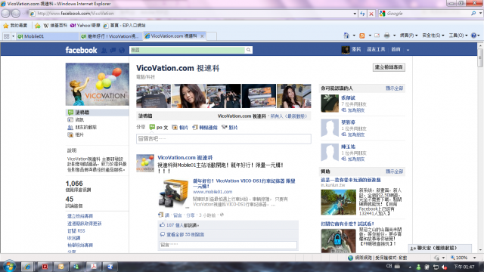Click the IE Home icon
Screen dimensions: 484x272
click(346, 36)
